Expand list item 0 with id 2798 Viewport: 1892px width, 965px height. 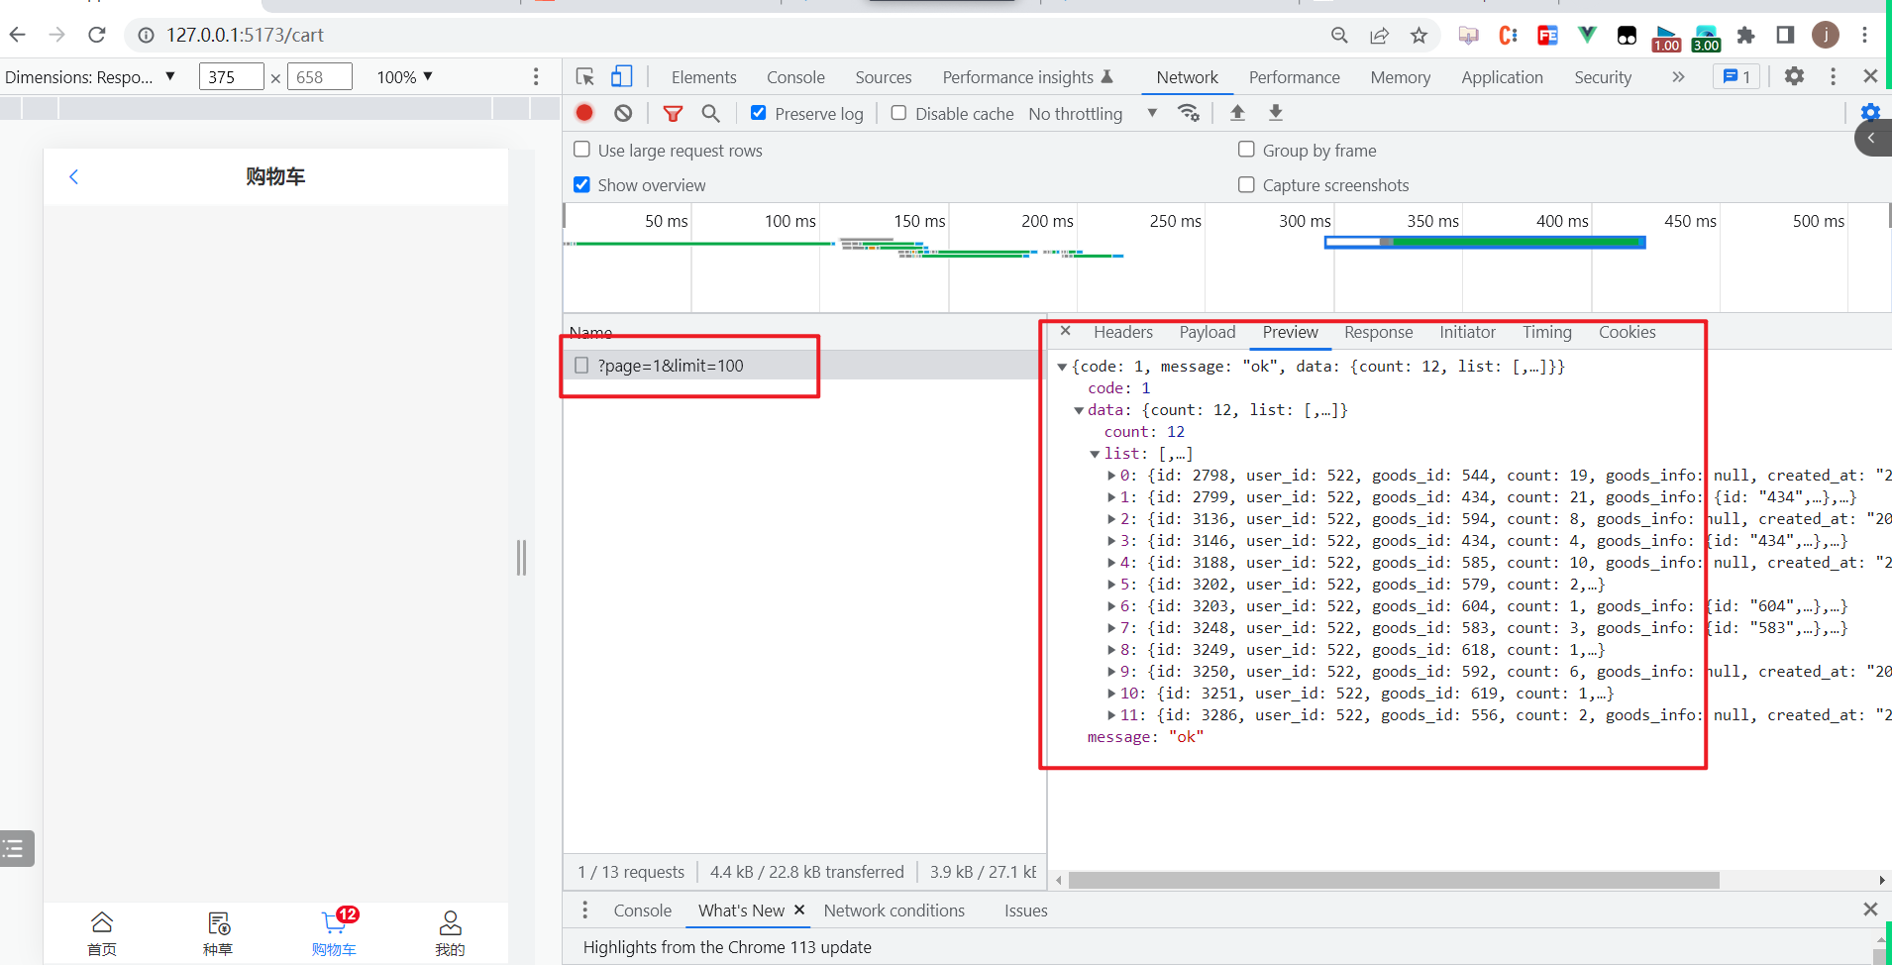[1111, 476]
